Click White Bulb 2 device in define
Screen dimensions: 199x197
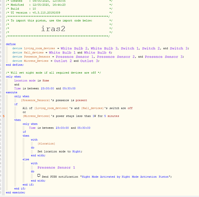click(74, 48)
